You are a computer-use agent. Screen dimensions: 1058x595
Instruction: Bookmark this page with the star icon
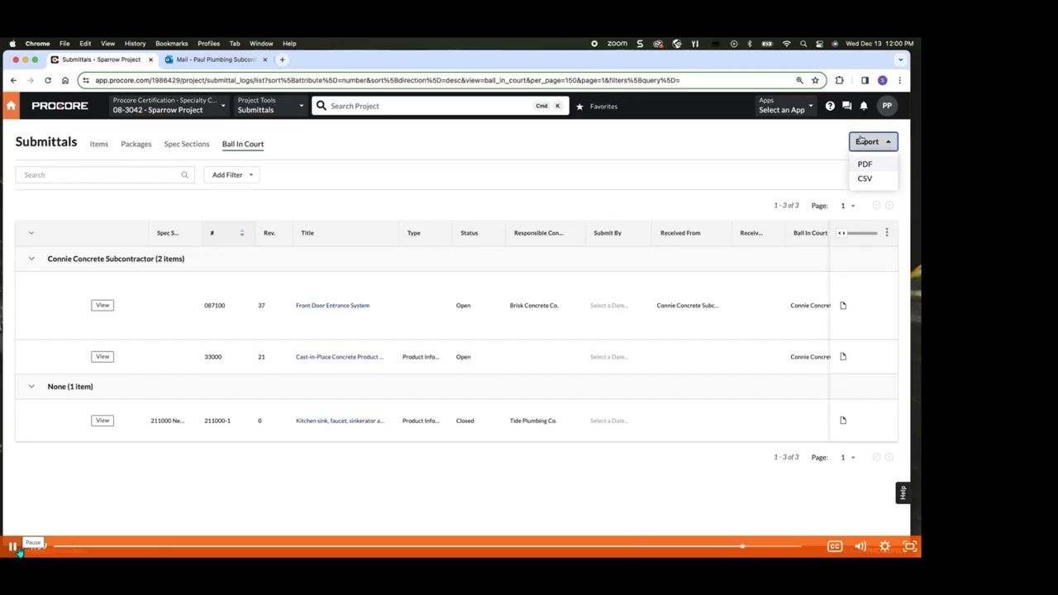click(815, 80)
